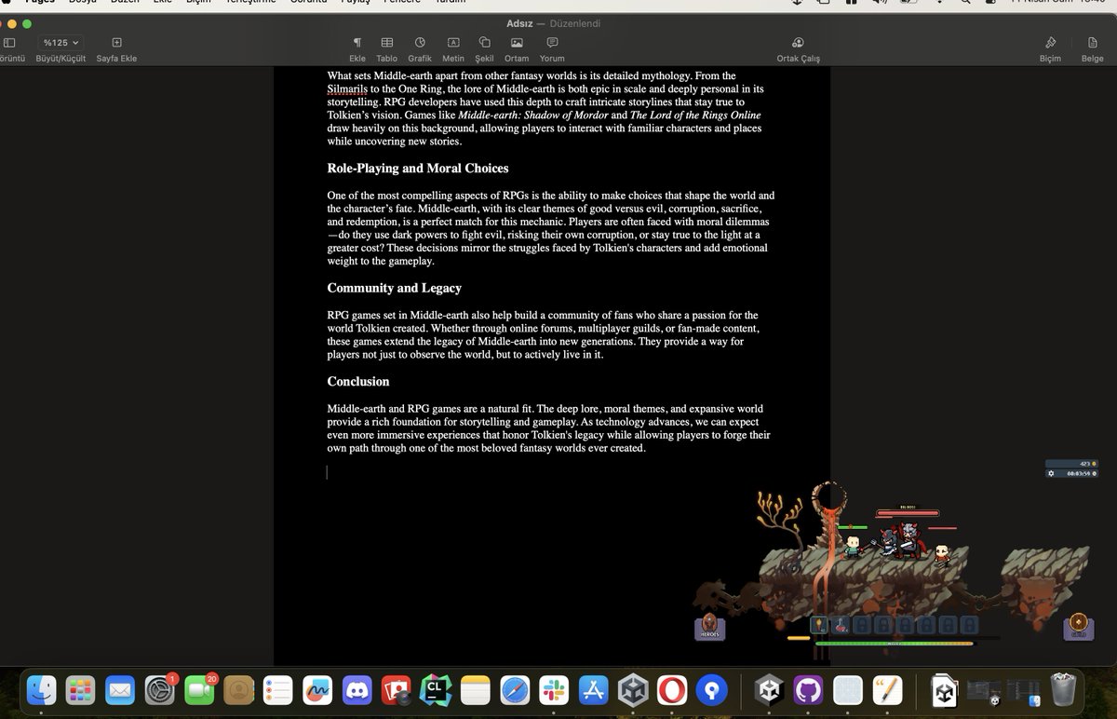This screenshot has height=719, width=1117.
Task: Open Launchpad from the Dock
Action: click(80, 690)
